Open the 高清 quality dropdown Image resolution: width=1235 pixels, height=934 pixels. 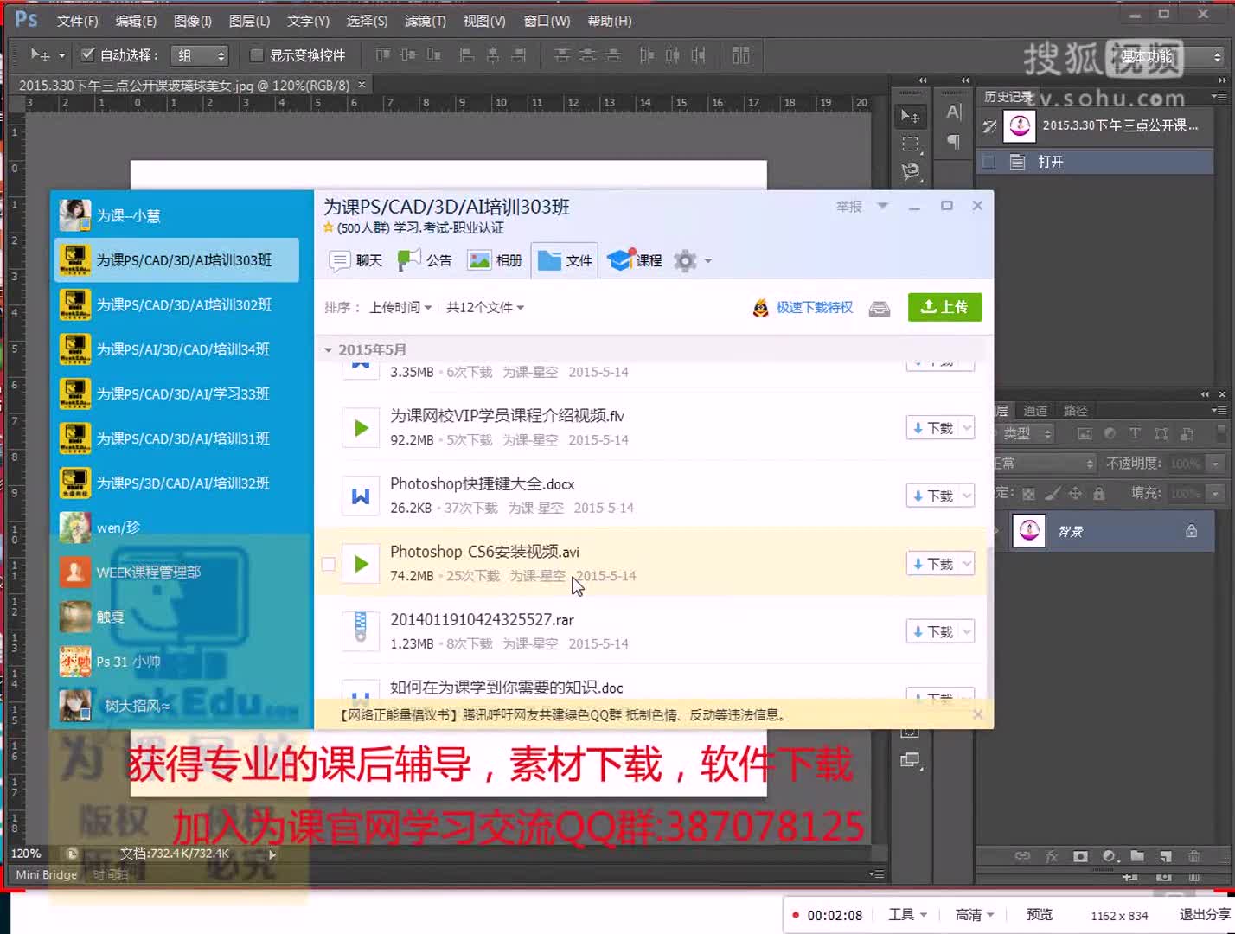coord(975,915)
